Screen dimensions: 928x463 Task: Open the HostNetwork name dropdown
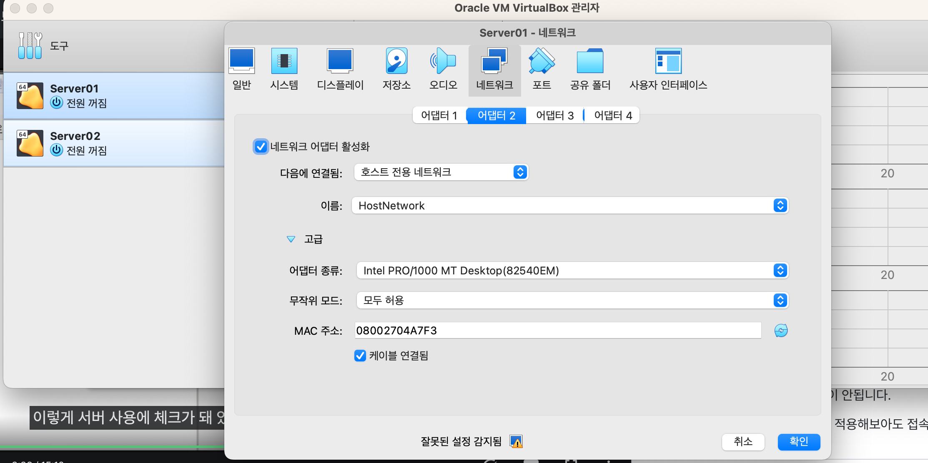569,206
